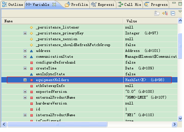Screen dimensions: 184x132
Task: Maximize the view panel
Action: pos(180,4)
